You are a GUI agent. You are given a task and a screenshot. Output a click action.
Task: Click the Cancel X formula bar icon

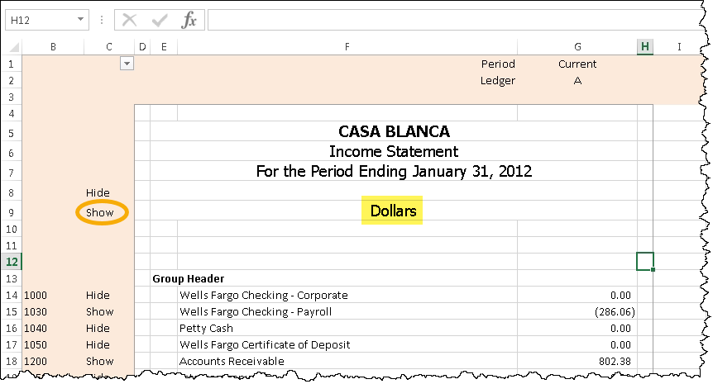(129, 19)
